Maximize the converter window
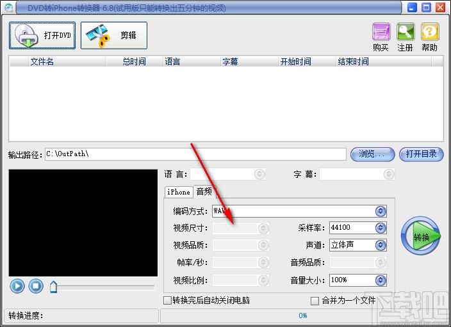This screenshot has width=451, height=327. pos(426,7)
